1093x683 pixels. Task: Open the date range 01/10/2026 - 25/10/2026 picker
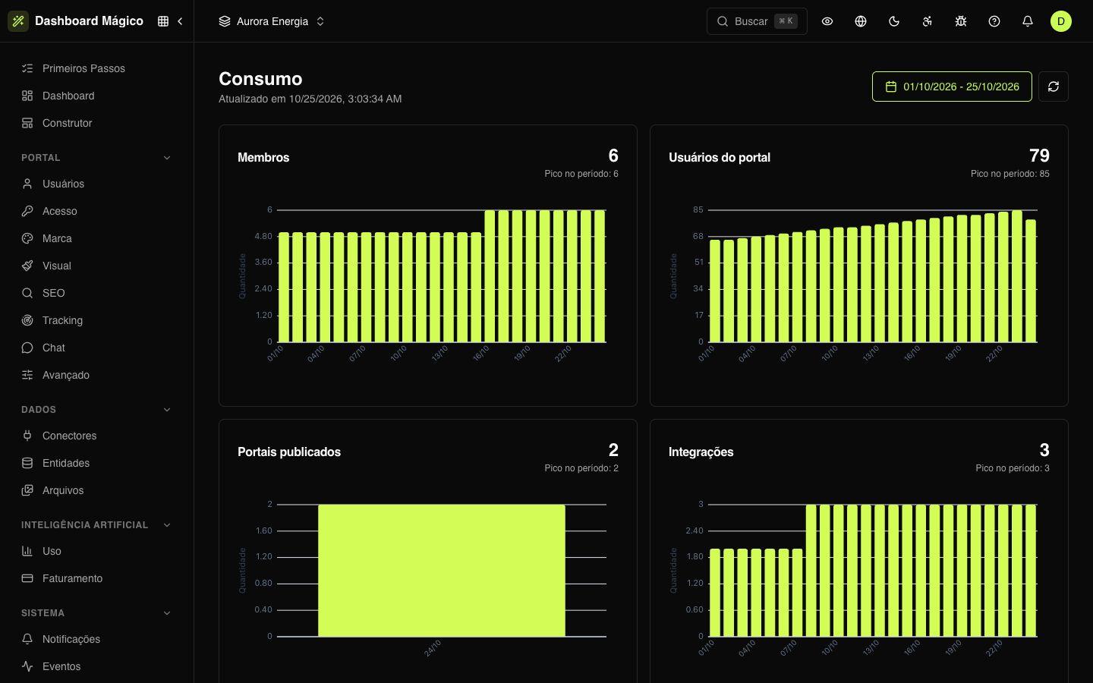952,87
